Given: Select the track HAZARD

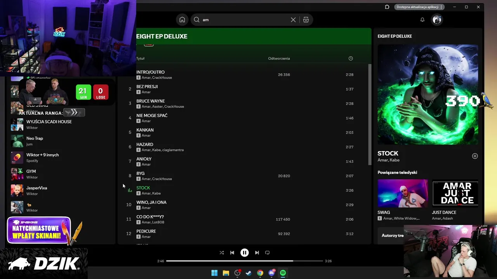Looking at the screenshot, I should pyautogui.click(x=144, y=145).
